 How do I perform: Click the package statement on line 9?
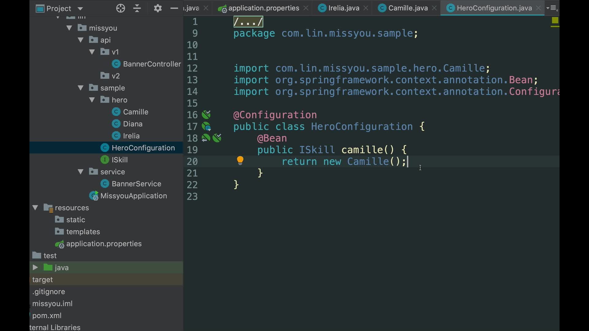(x=325, y=33)
